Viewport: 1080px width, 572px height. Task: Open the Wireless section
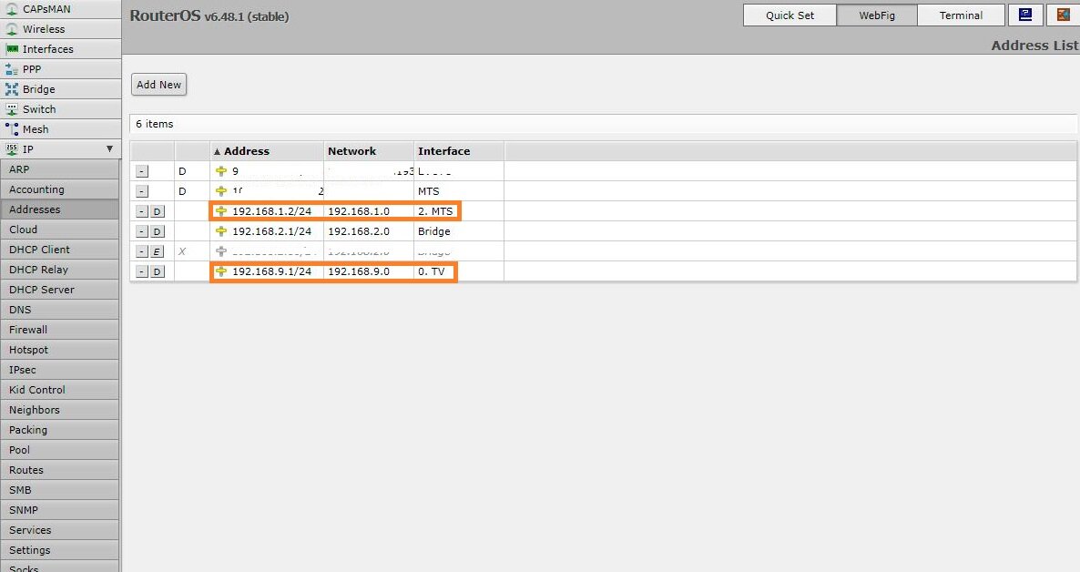tap(60, 29)
